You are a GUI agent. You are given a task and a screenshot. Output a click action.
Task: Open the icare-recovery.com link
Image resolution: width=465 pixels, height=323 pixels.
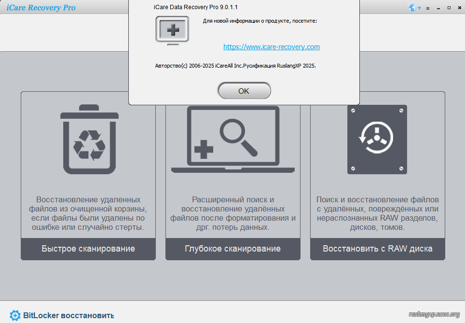[x=272, y=47]
